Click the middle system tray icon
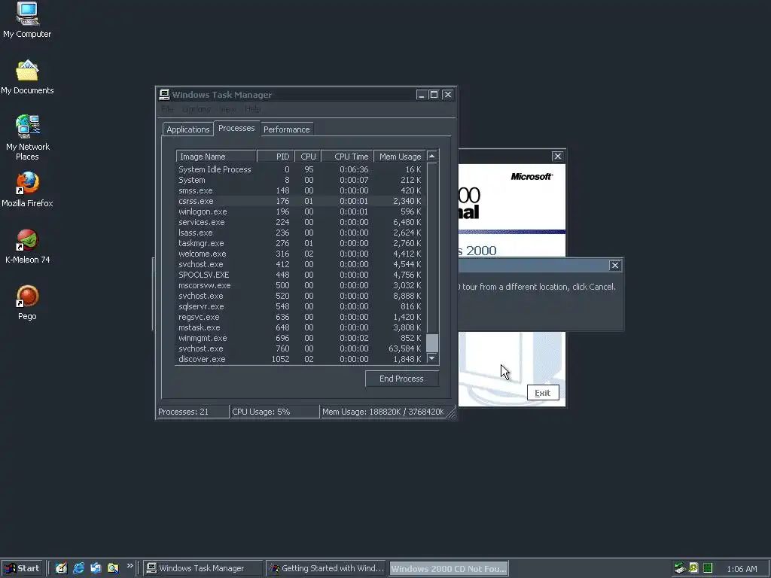Image resolution: width=771 pixels, height=578 pixels. pos(693,568)
